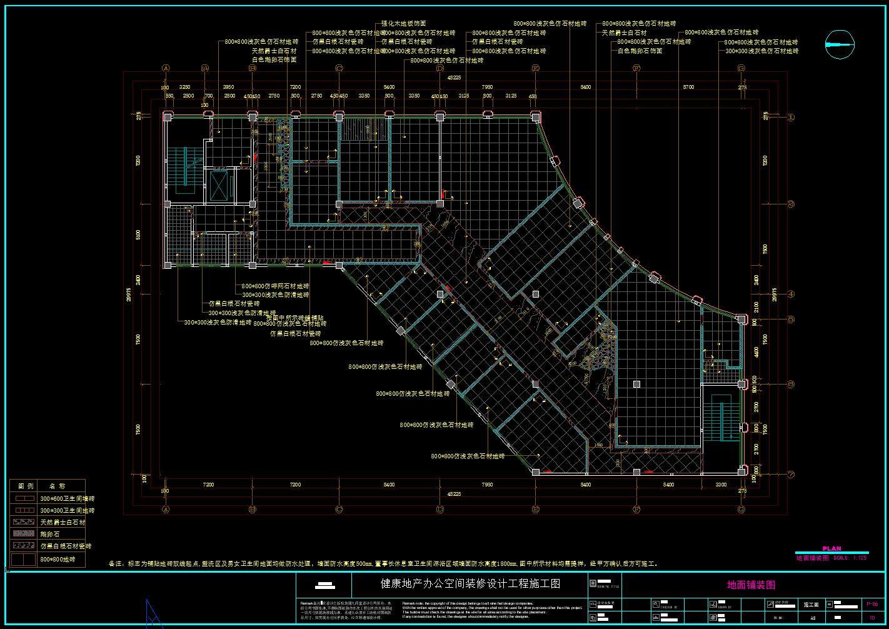Select the elevator shaft symbol in plan
Viewport: 889px width, 629px height.
click(x=219, y=186)
